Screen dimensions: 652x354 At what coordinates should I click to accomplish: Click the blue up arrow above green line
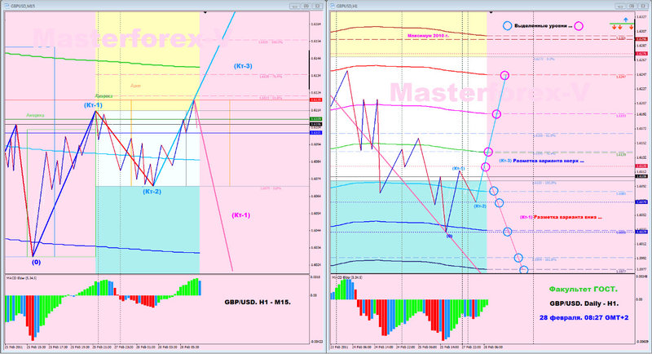[625, 20]
